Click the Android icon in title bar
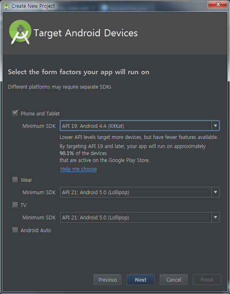The height and width of the screenshot is (294, 230). click(6, 6)
